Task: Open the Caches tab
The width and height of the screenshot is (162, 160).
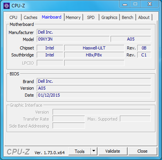Action: [x=31, y=17]
